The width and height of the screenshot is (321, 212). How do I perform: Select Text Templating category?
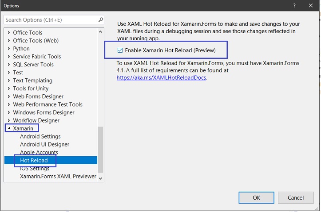tap(33, 81)
